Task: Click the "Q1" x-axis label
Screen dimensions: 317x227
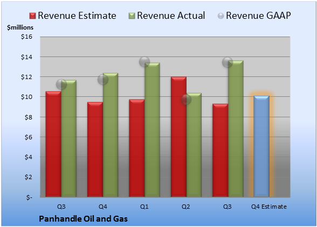Action: tap(144, 207)
